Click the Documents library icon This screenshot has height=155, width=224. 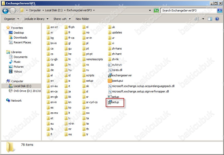(x=11, y=57)
